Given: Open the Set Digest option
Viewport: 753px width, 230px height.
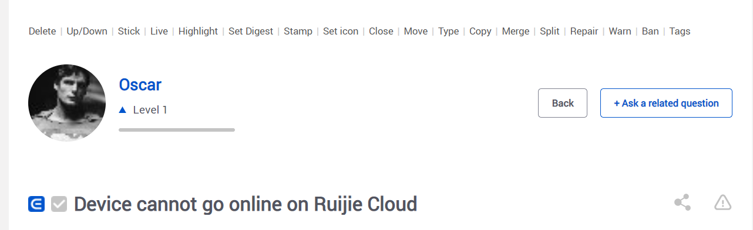Looking at the screenshot, I should [x=251, y=31].
